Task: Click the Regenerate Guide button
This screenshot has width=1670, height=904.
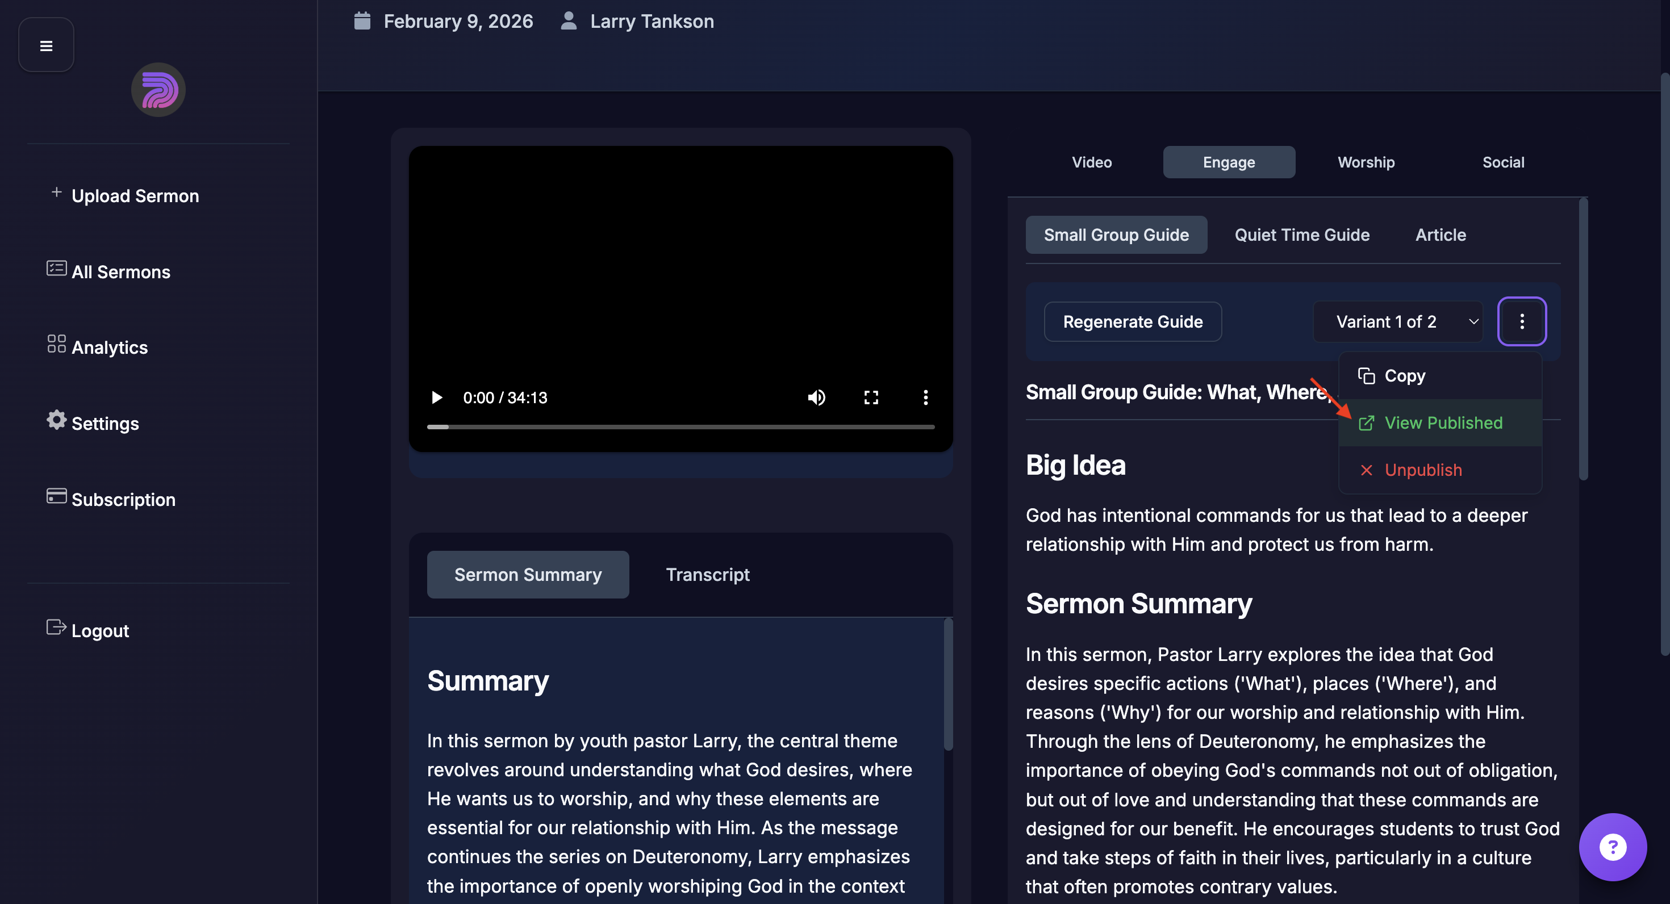Action: click(x=1133, y=321)
